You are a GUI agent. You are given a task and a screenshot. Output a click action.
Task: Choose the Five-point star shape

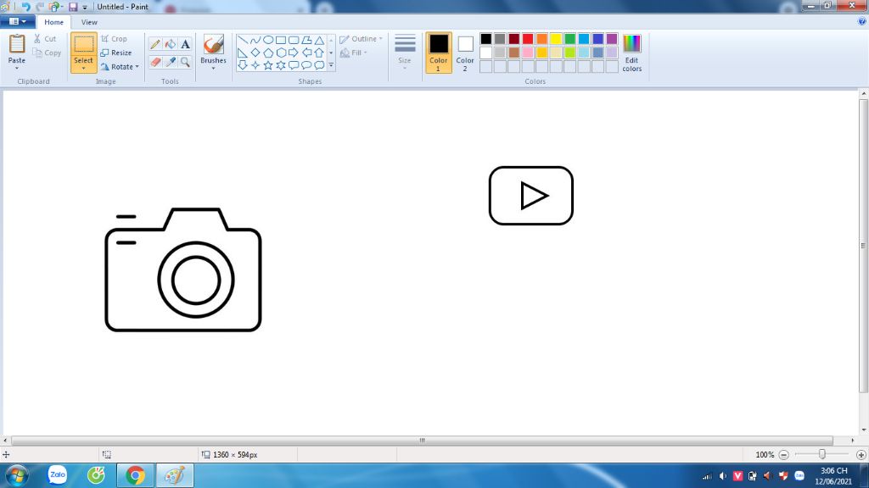(268, 65)
